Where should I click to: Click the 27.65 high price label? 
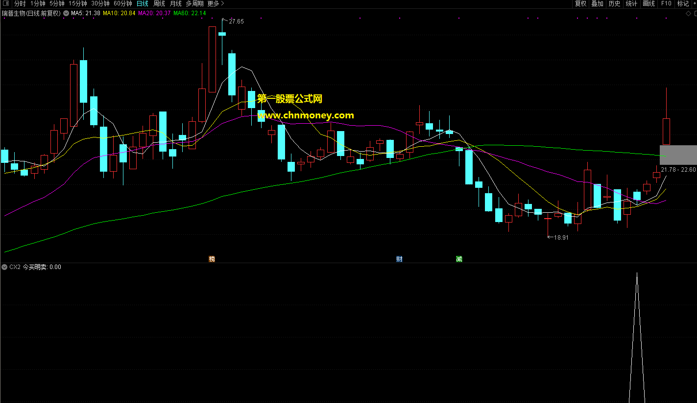click(x=236, y=22)
